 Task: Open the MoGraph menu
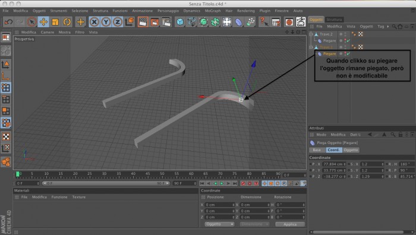(x=213, y=11)
